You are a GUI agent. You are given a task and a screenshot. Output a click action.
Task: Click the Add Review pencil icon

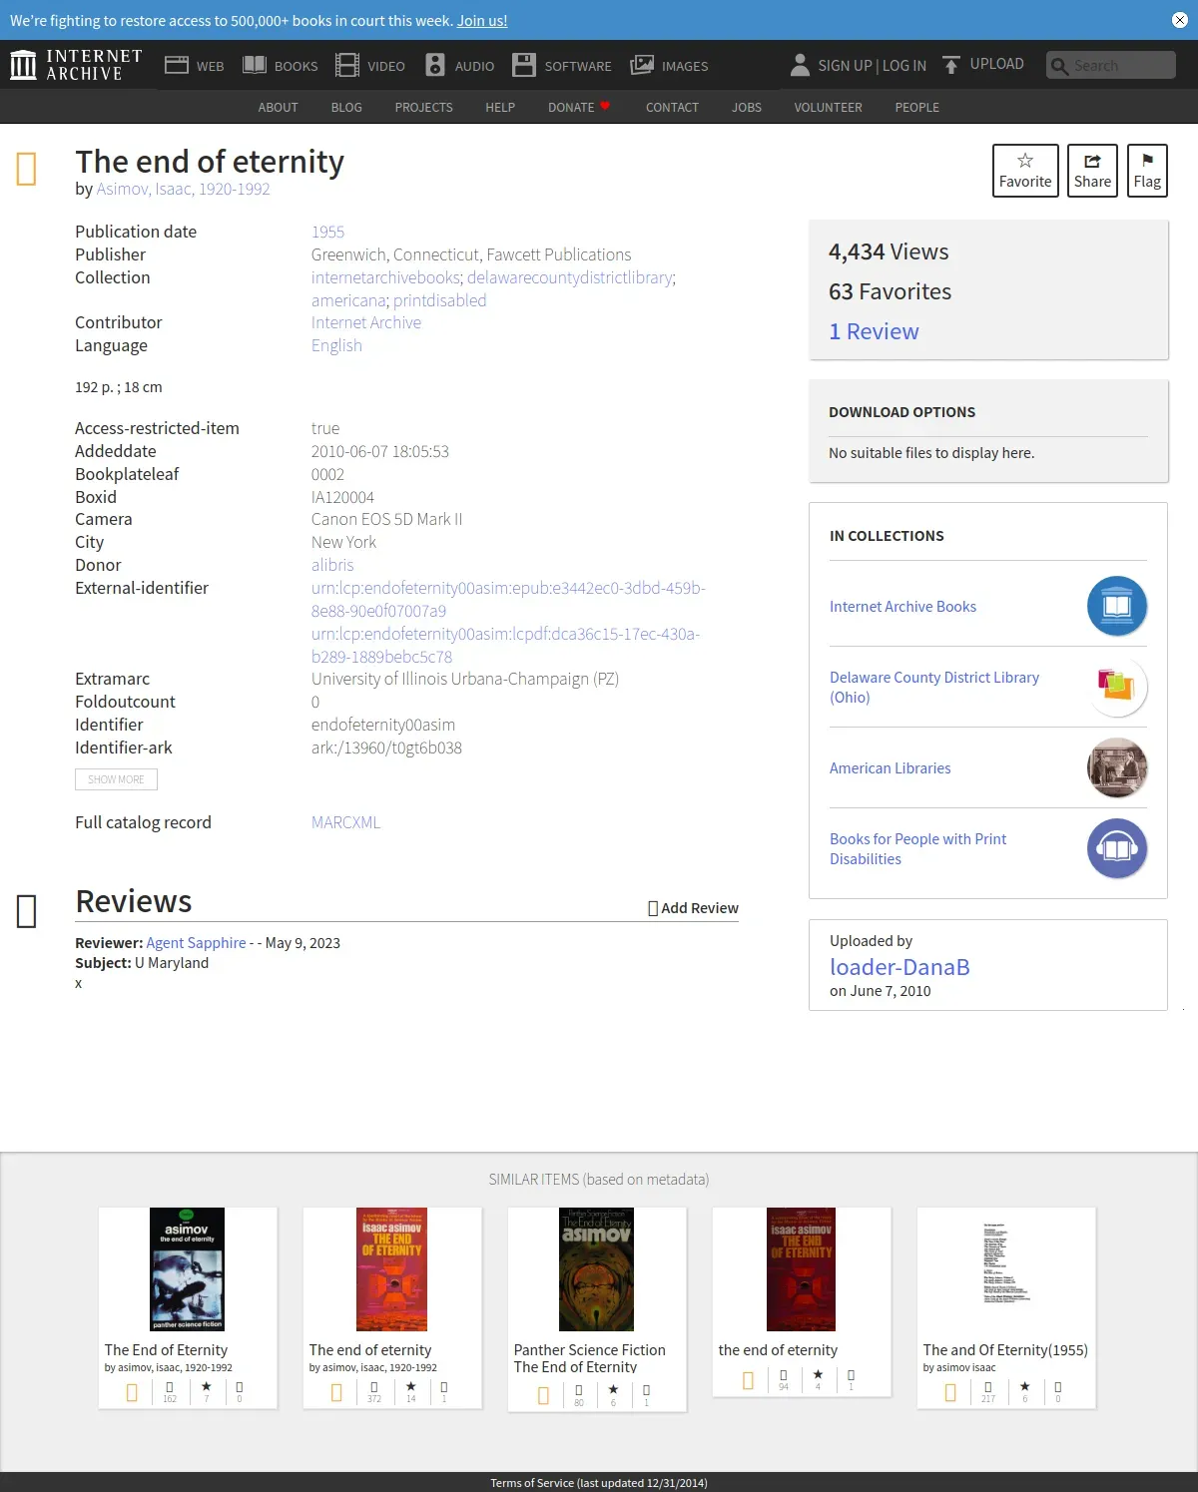tap(653, 908)
